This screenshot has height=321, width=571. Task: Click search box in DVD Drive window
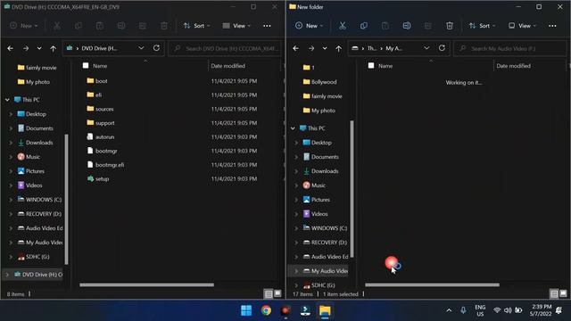[225, 48]
